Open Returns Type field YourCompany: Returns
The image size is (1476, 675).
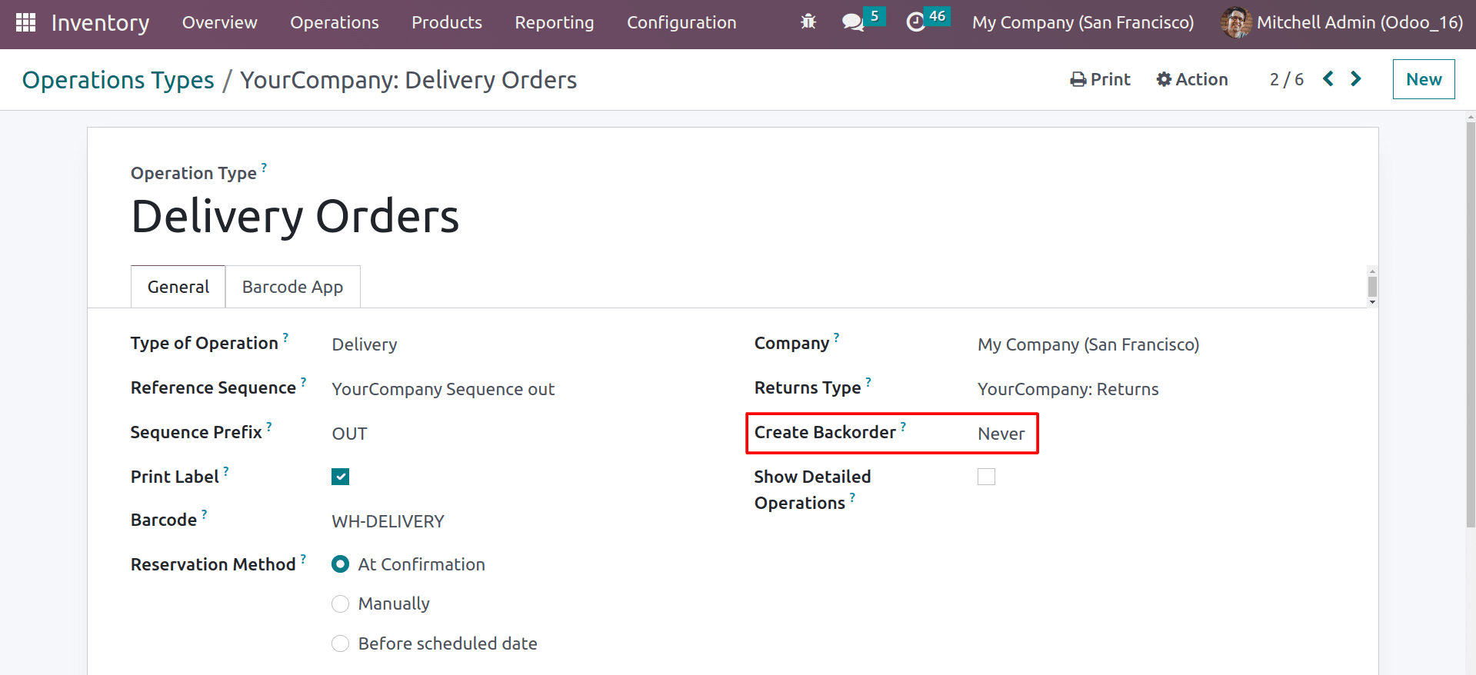click(x=1068, y=389)
